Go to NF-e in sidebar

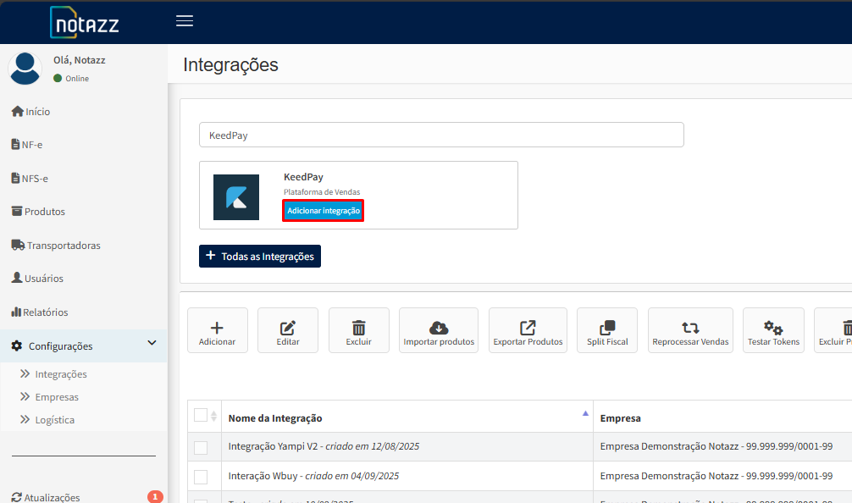pos(32,145)
